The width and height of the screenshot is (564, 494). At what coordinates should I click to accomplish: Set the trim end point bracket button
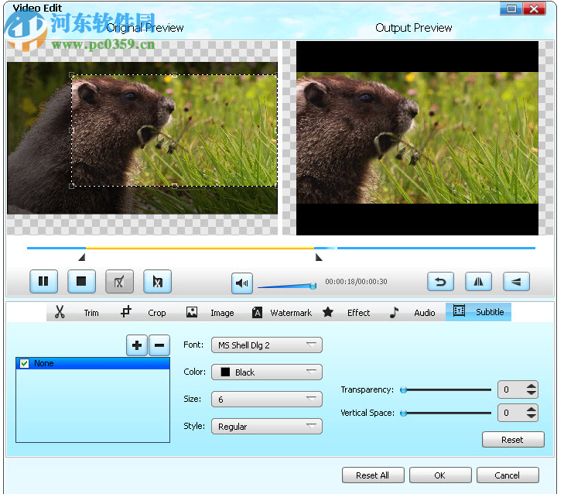coord(158,282)
